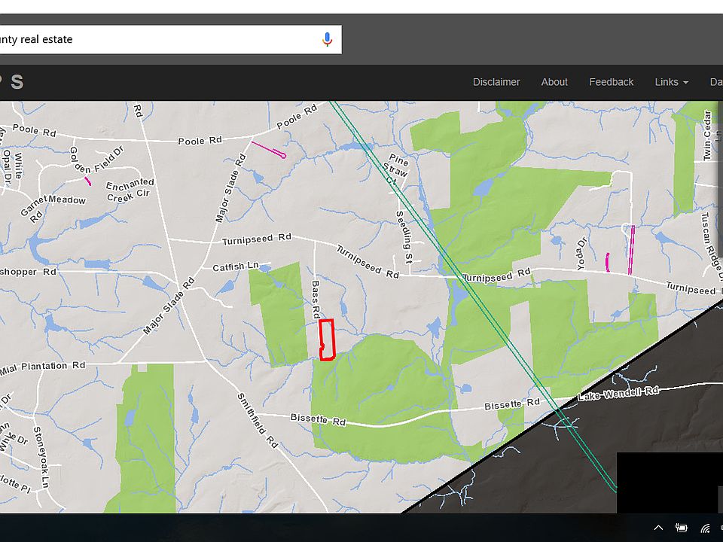Open the Feedback menu item
The image size is (723, 542).
[x=611, y=82]
